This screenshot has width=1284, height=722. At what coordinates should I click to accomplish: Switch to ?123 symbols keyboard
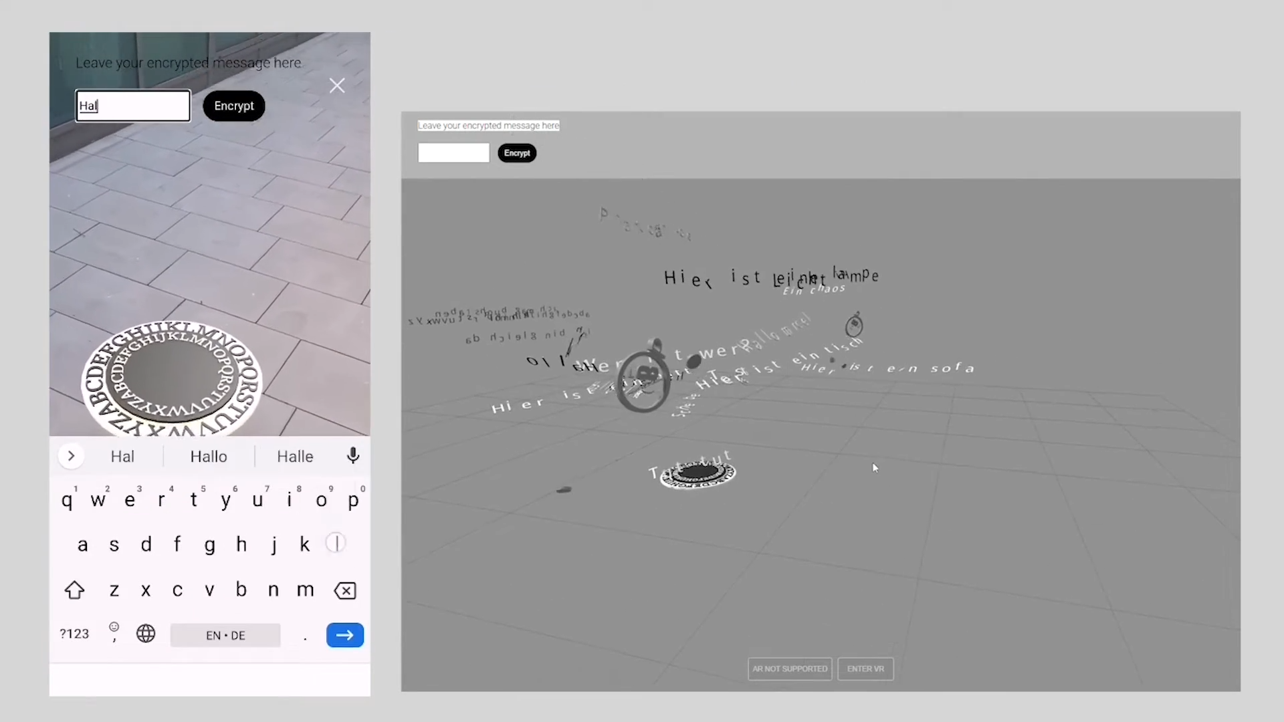pyautogui.click(x=74, y=634)
